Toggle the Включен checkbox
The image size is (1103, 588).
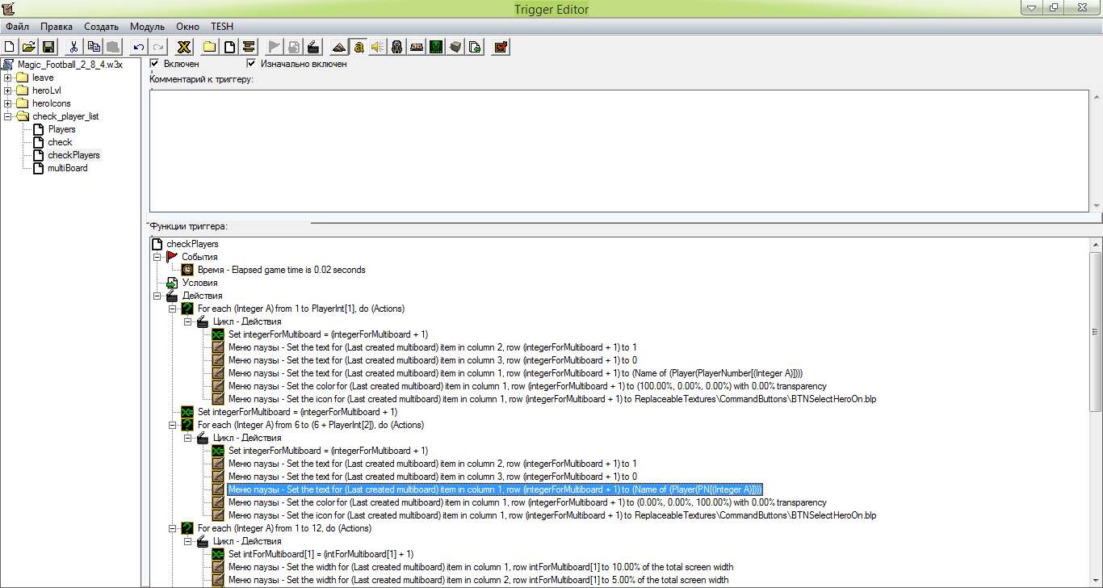[x=154, y=63]
